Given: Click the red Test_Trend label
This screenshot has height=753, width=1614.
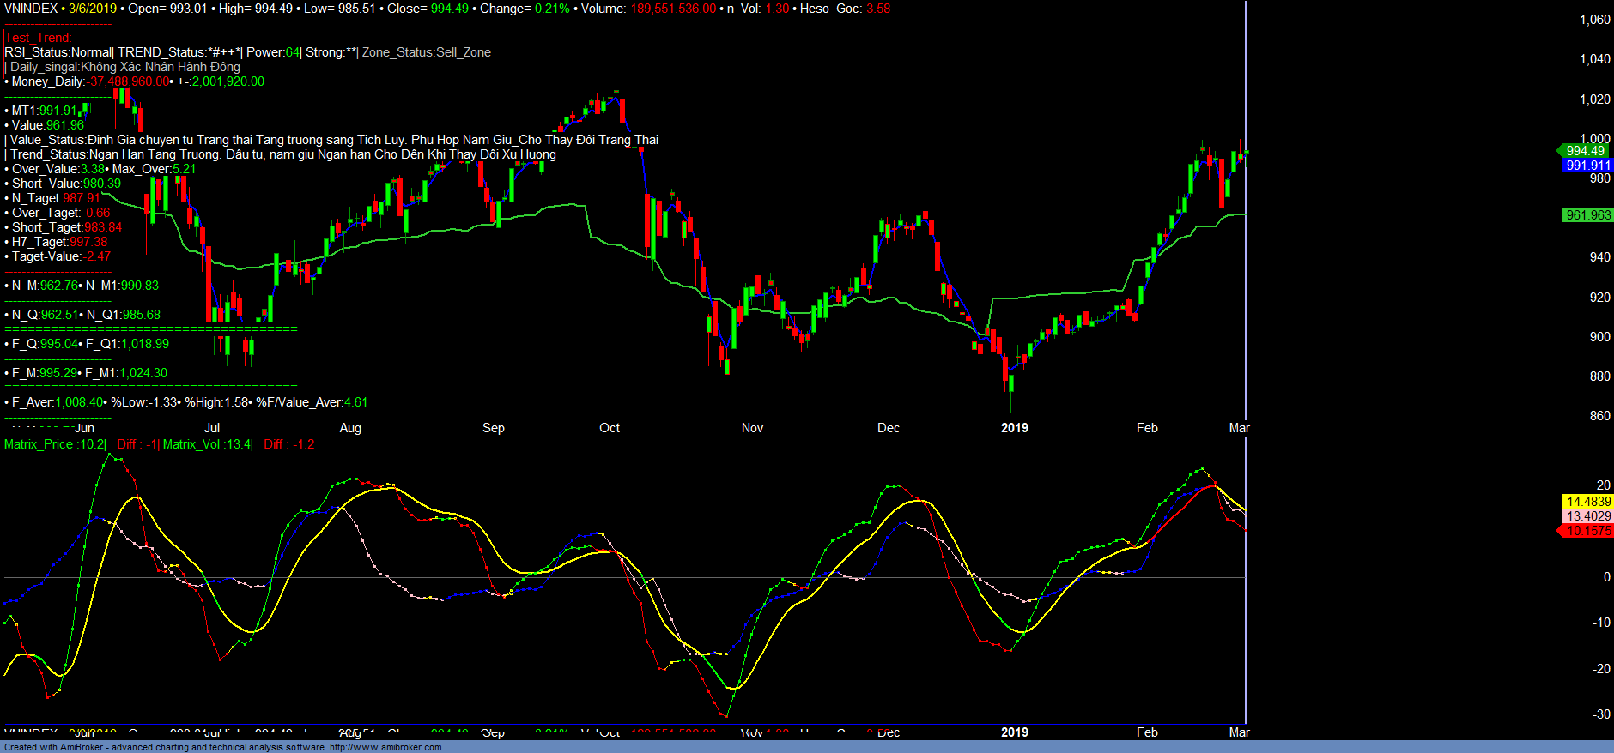Looking at the screenshot, I should click(39, 38).
